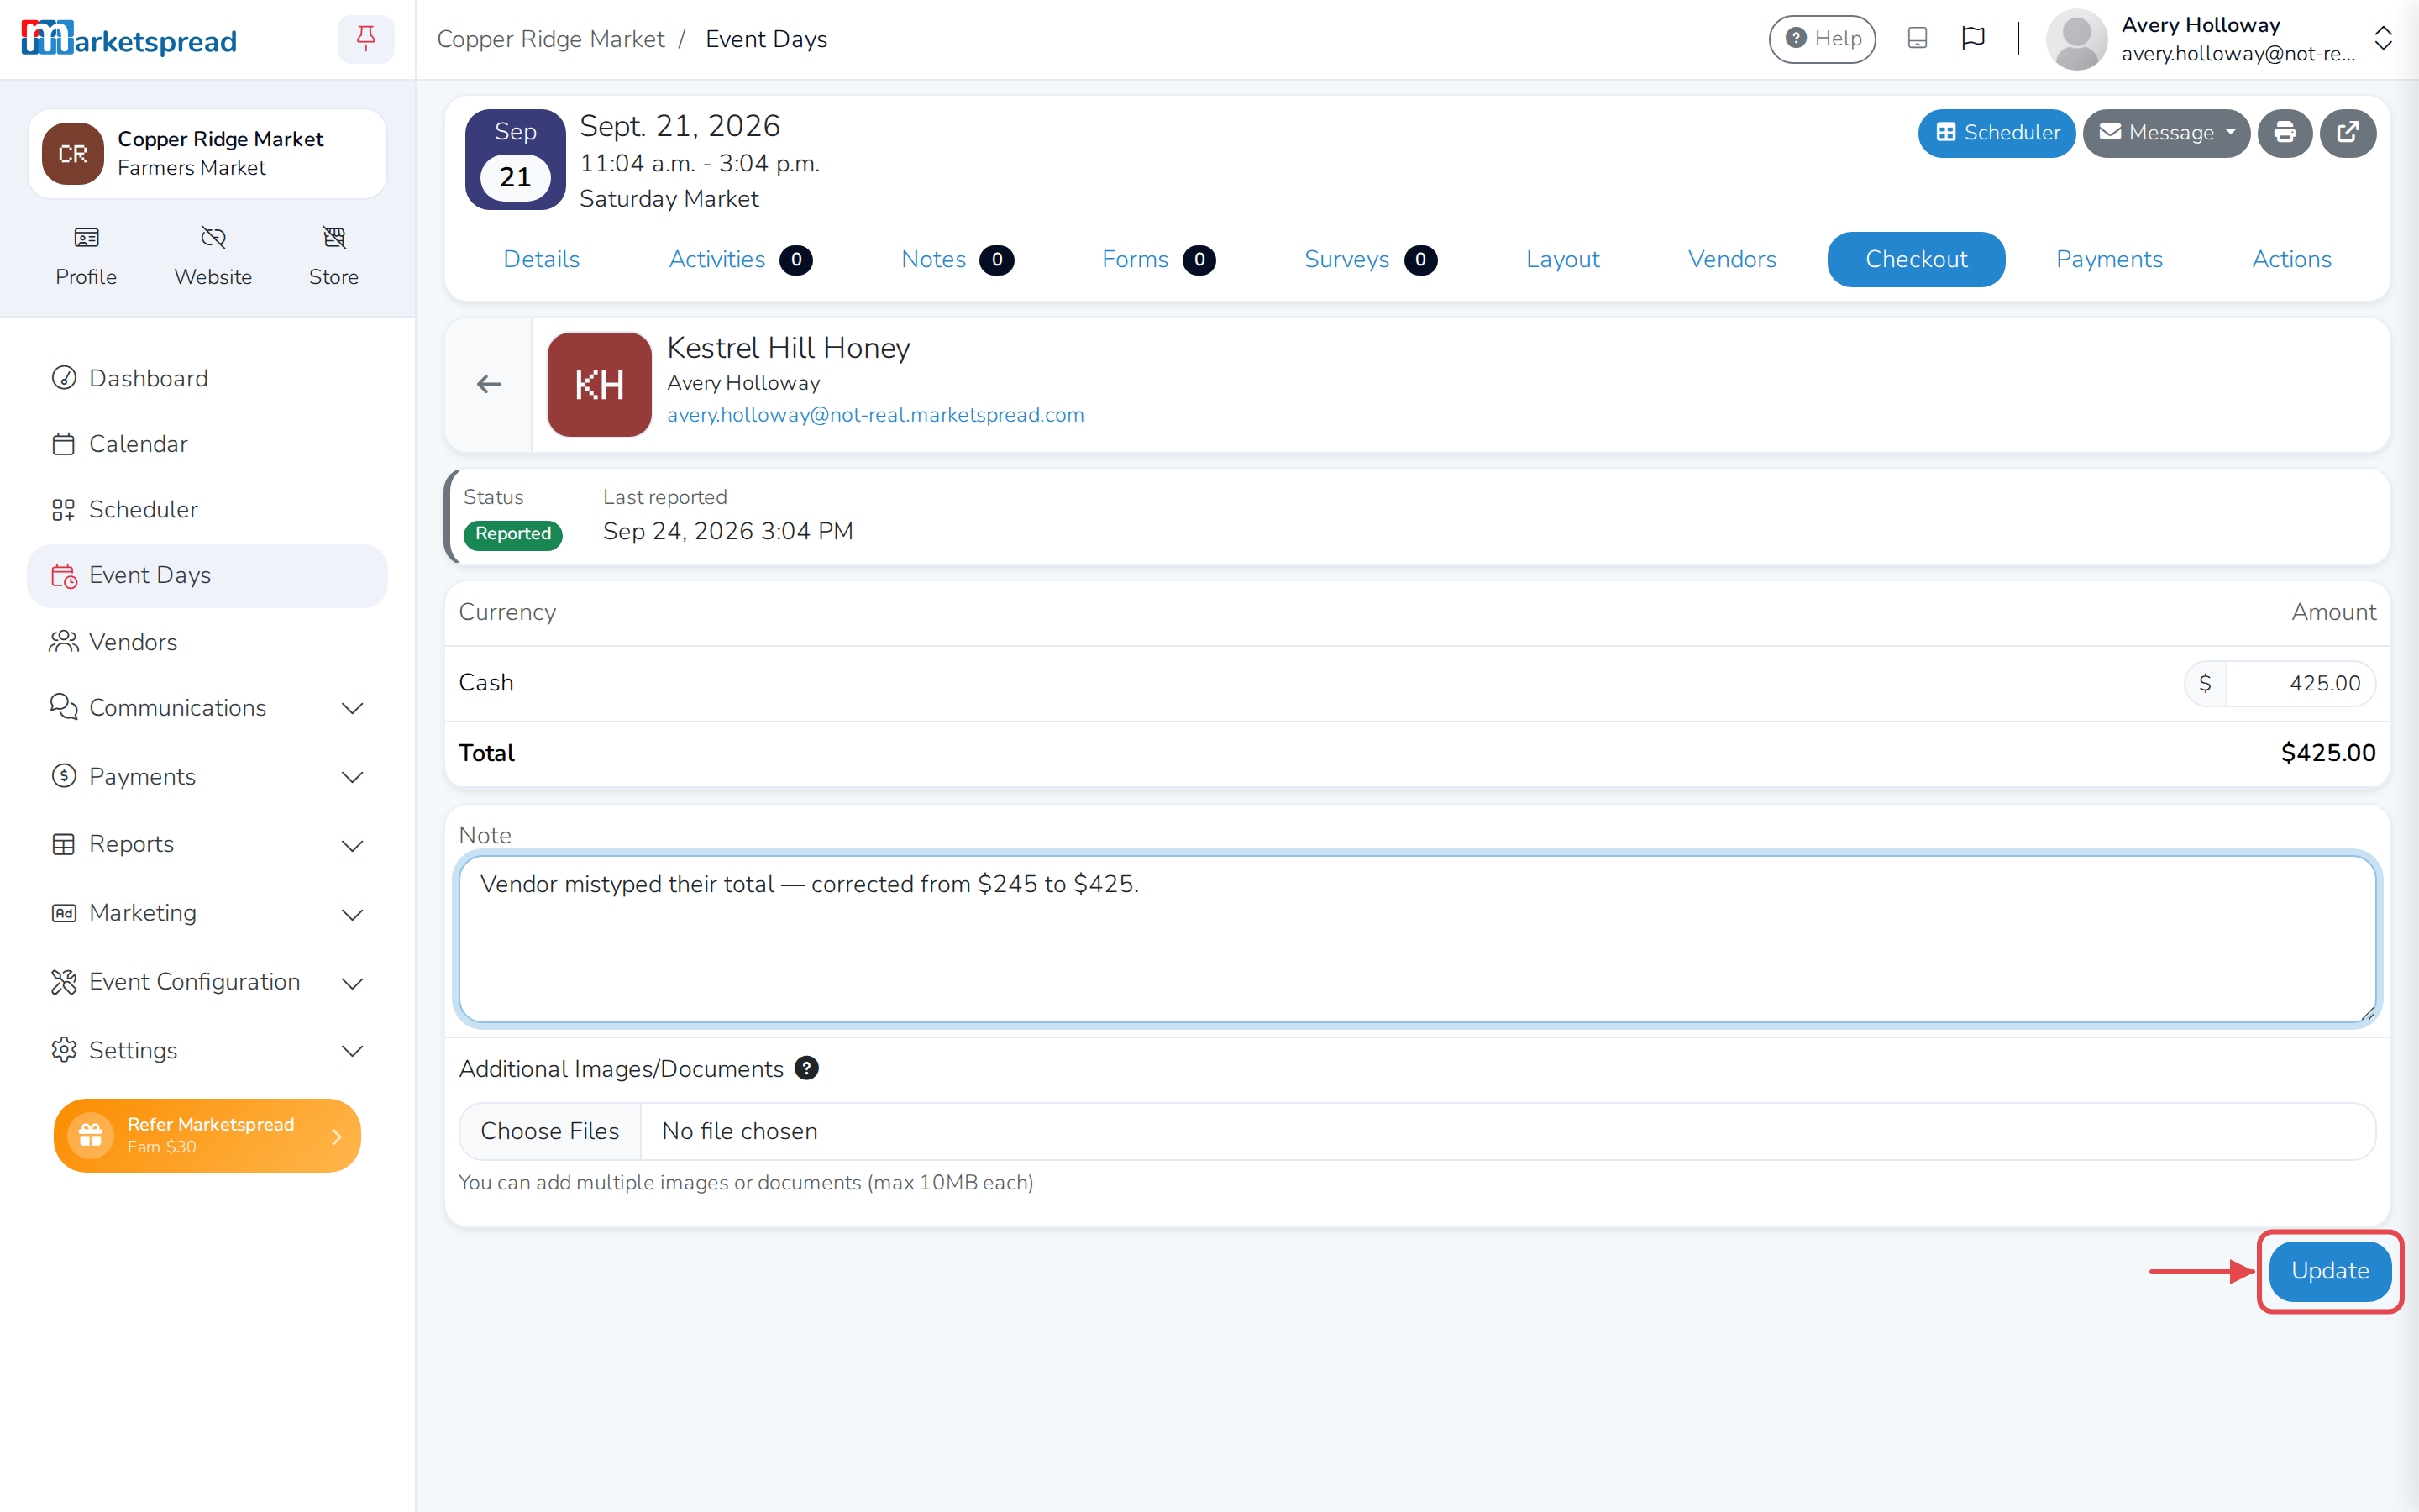Click the flag icon in header
This screenshot has width=2419, height=1512.
[x=1973, y=39]
